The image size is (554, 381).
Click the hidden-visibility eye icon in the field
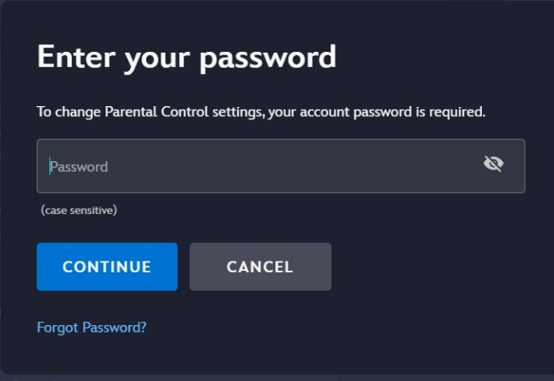coord(493,164)
